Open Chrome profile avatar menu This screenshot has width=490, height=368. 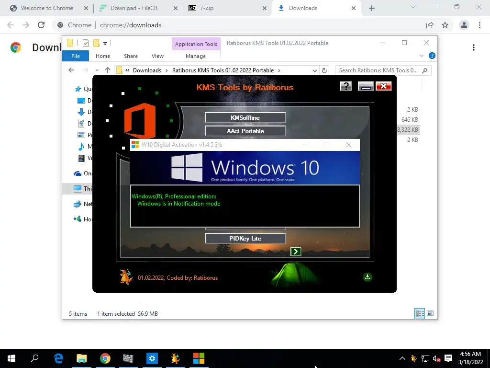[464, 25]
